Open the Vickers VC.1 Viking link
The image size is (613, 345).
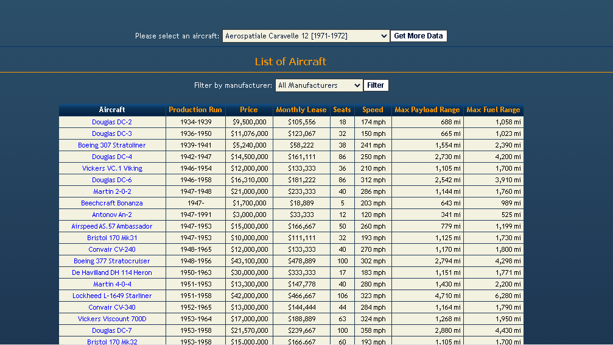coord(112,168)
